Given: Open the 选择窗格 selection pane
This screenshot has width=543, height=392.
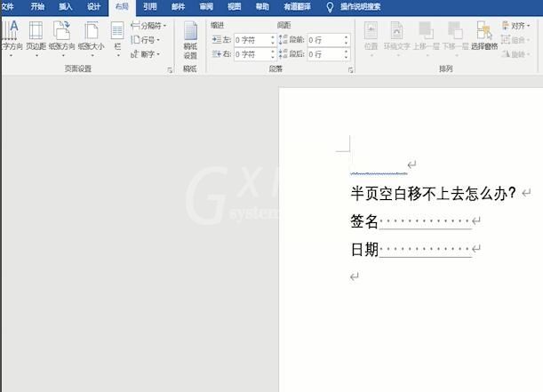Looking at the screenshot, I should coord(484,36).
